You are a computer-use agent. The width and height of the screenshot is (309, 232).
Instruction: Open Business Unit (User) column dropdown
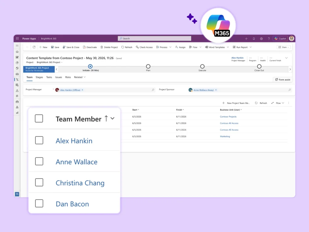[231, 110]
